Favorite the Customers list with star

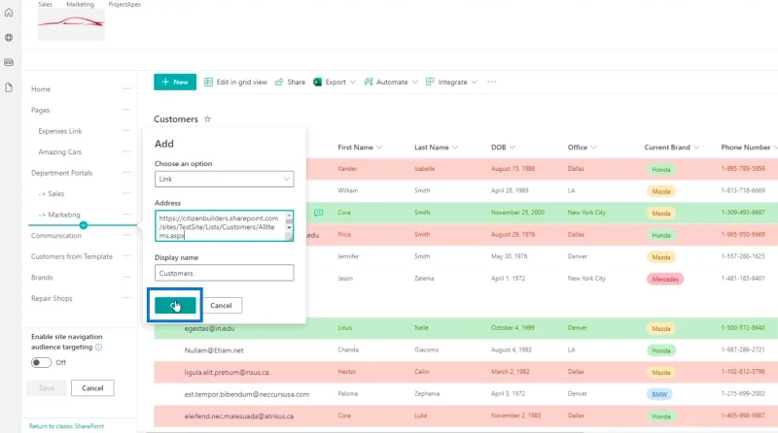(207, 118)
